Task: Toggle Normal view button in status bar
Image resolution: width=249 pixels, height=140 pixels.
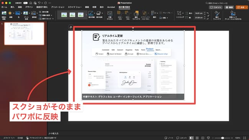Action: tap(192, 138)
